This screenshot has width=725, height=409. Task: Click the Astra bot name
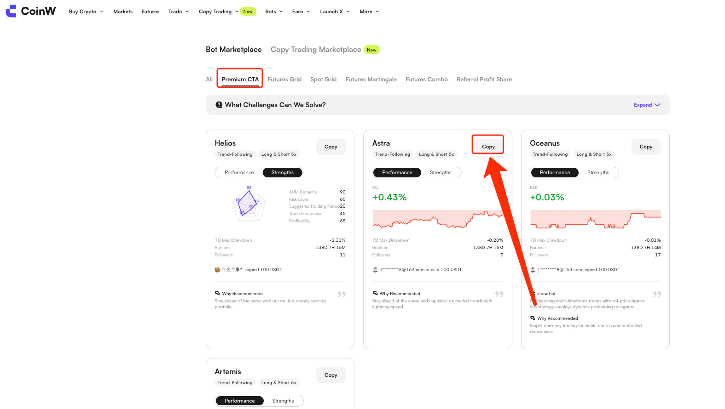pos(381,143)
